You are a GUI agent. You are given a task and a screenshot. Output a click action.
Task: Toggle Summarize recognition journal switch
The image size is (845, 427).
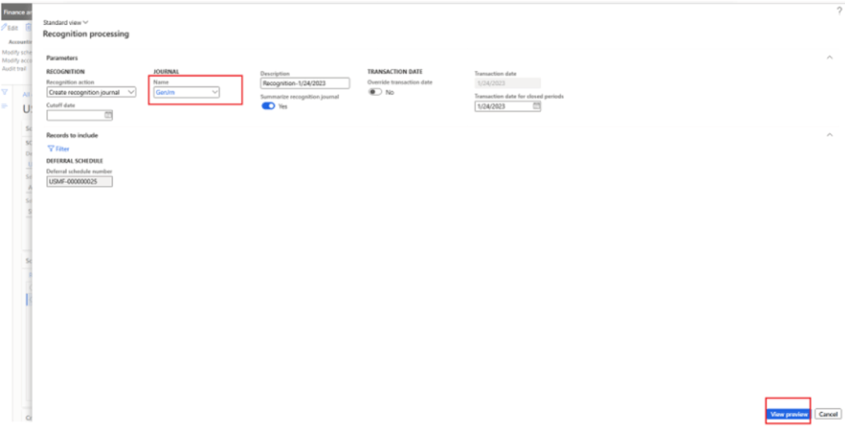[268, 107]
